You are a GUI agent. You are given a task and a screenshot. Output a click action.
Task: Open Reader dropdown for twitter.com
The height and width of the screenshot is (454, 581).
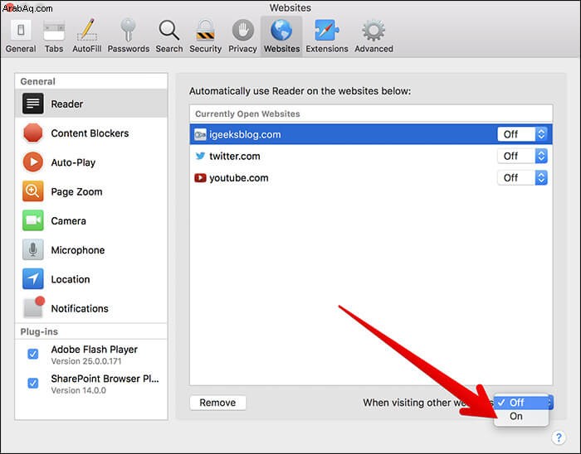coord(522,156)
